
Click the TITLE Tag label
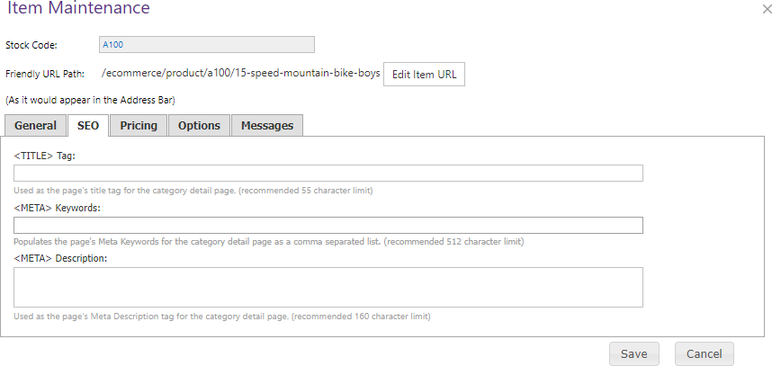coord(44,156)
